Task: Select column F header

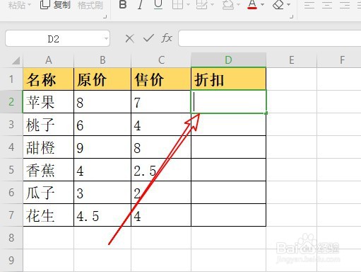Action: click(339, 60)
